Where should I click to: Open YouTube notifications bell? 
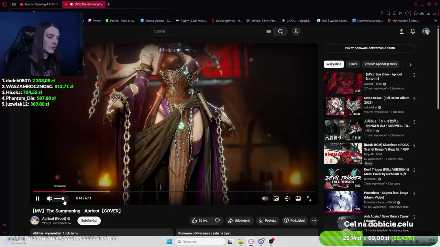click(x=413, y=31)
